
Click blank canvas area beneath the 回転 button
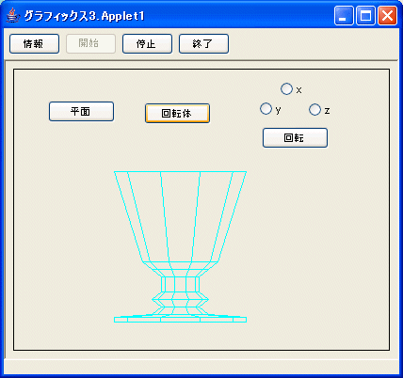pos(314,235)
